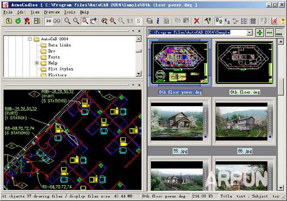Switch to large thumbnails view mode

pos(218,21)
